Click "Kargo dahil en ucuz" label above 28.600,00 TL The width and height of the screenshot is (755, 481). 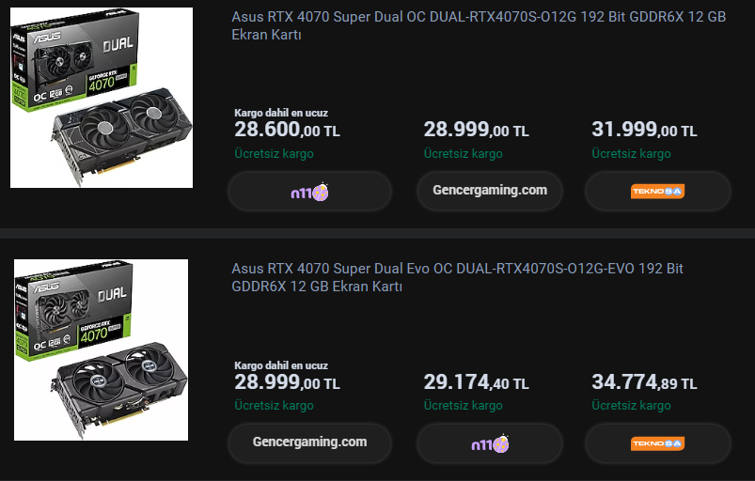coord(281,113)
